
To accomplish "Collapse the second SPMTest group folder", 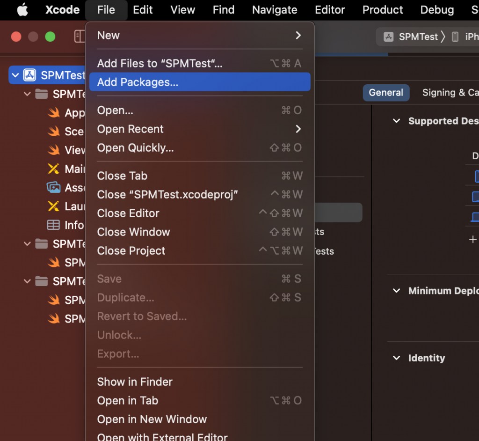I will point(27,244).
